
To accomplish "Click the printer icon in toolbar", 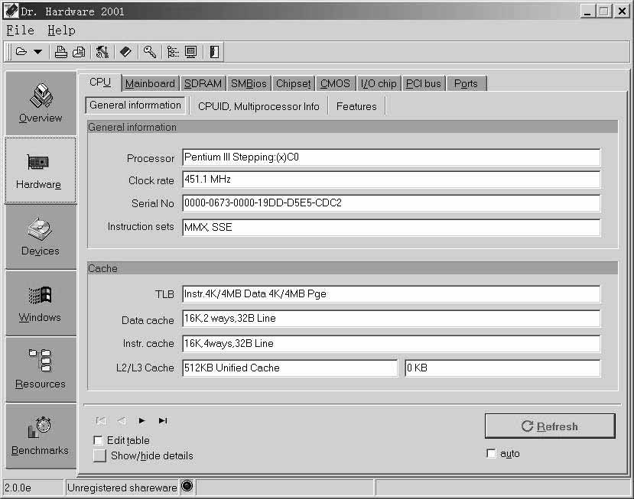I will click(60, 52).
